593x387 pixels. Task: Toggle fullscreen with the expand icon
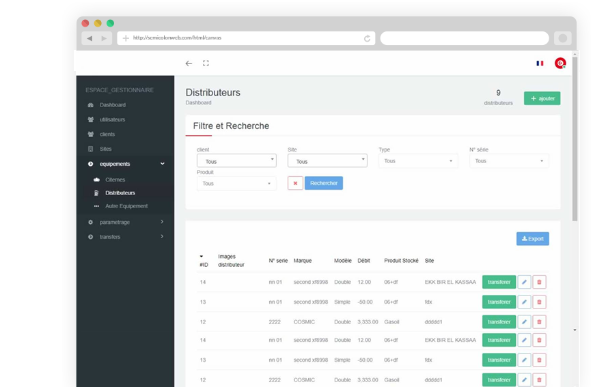(x=206, y=63)
